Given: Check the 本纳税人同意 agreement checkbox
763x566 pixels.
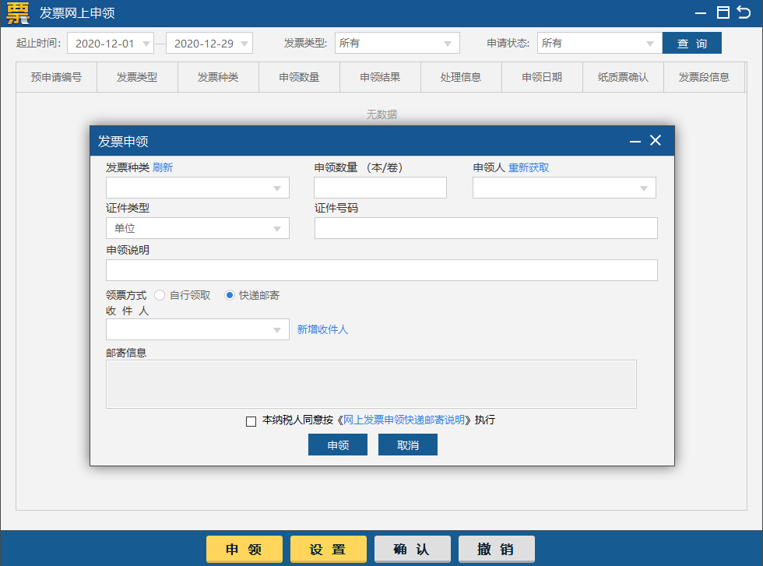Looking at the screenshot, I should pyautogui.click(x=251, y=421).
